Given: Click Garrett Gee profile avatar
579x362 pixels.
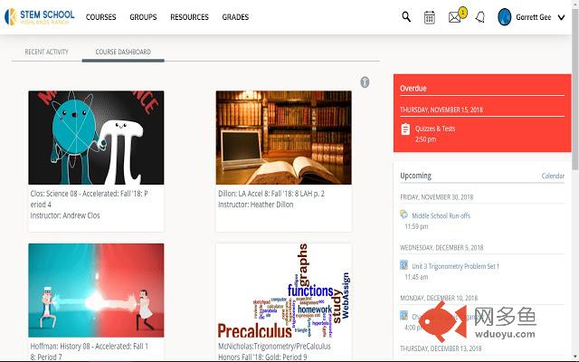Looking at the screenshot, I should [x=505, y=17].
